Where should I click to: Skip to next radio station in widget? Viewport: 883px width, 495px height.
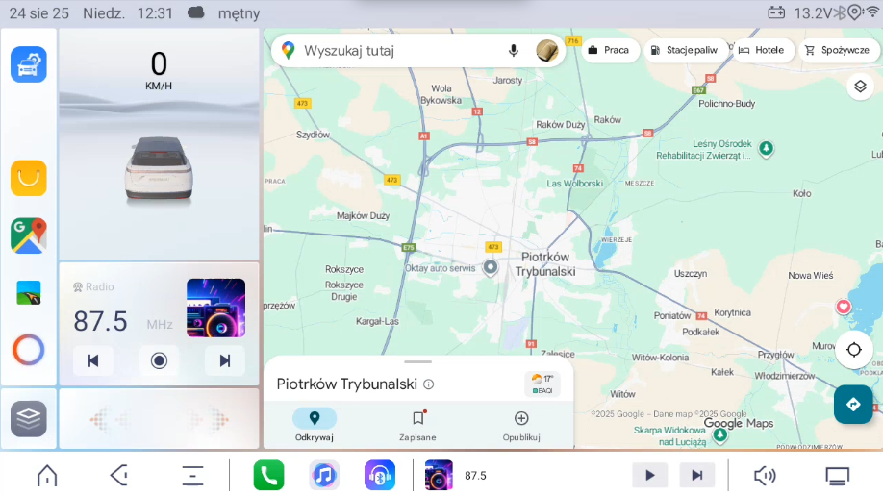pos(225,360)
